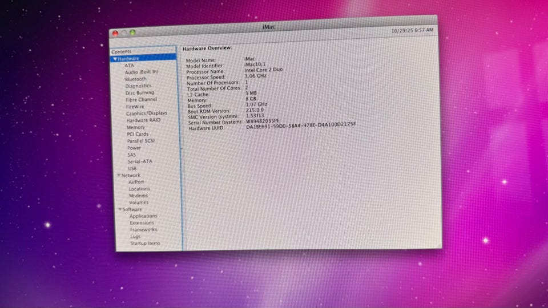This screenshot has height=308, width=548.
Task: Click the Intel Core 2 Duo text
Action: 264,70
